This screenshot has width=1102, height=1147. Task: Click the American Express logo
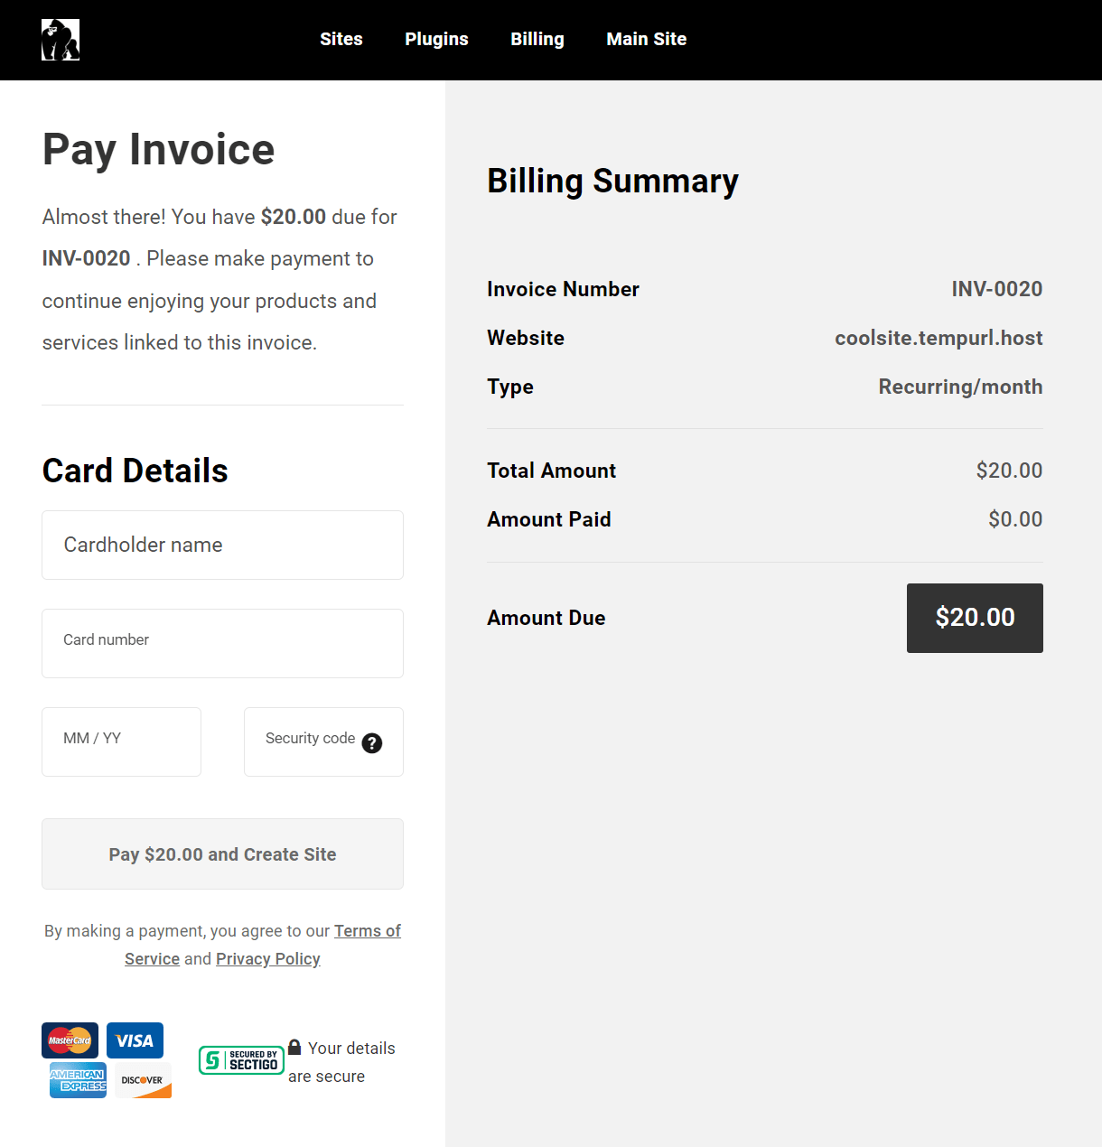pos(78,1080)
